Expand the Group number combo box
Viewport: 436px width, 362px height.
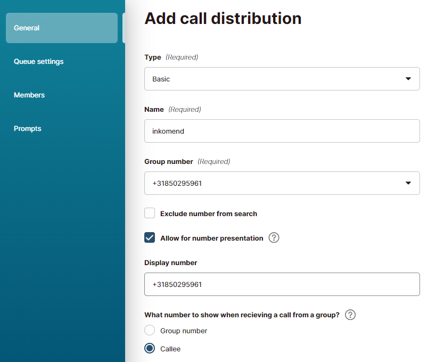tap(282, 183)
